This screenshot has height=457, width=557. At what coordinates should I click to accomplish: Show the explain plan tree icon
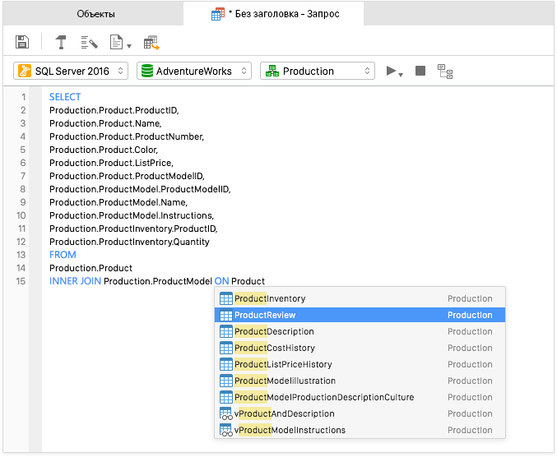click(x=445, y=72)
